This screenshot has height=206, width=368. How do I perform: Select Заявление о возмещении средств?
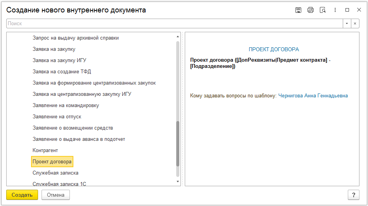pos(73,128)
